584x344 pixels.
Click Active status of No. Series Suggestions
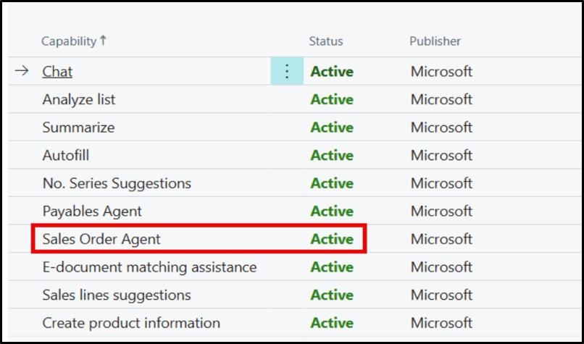click(x=332, y=183)
